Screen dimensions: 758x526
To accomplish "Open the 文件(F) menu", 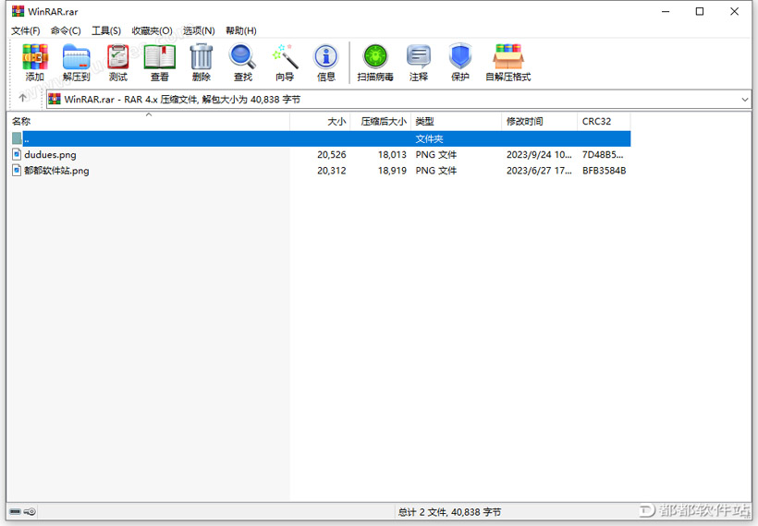I will 25,30.
